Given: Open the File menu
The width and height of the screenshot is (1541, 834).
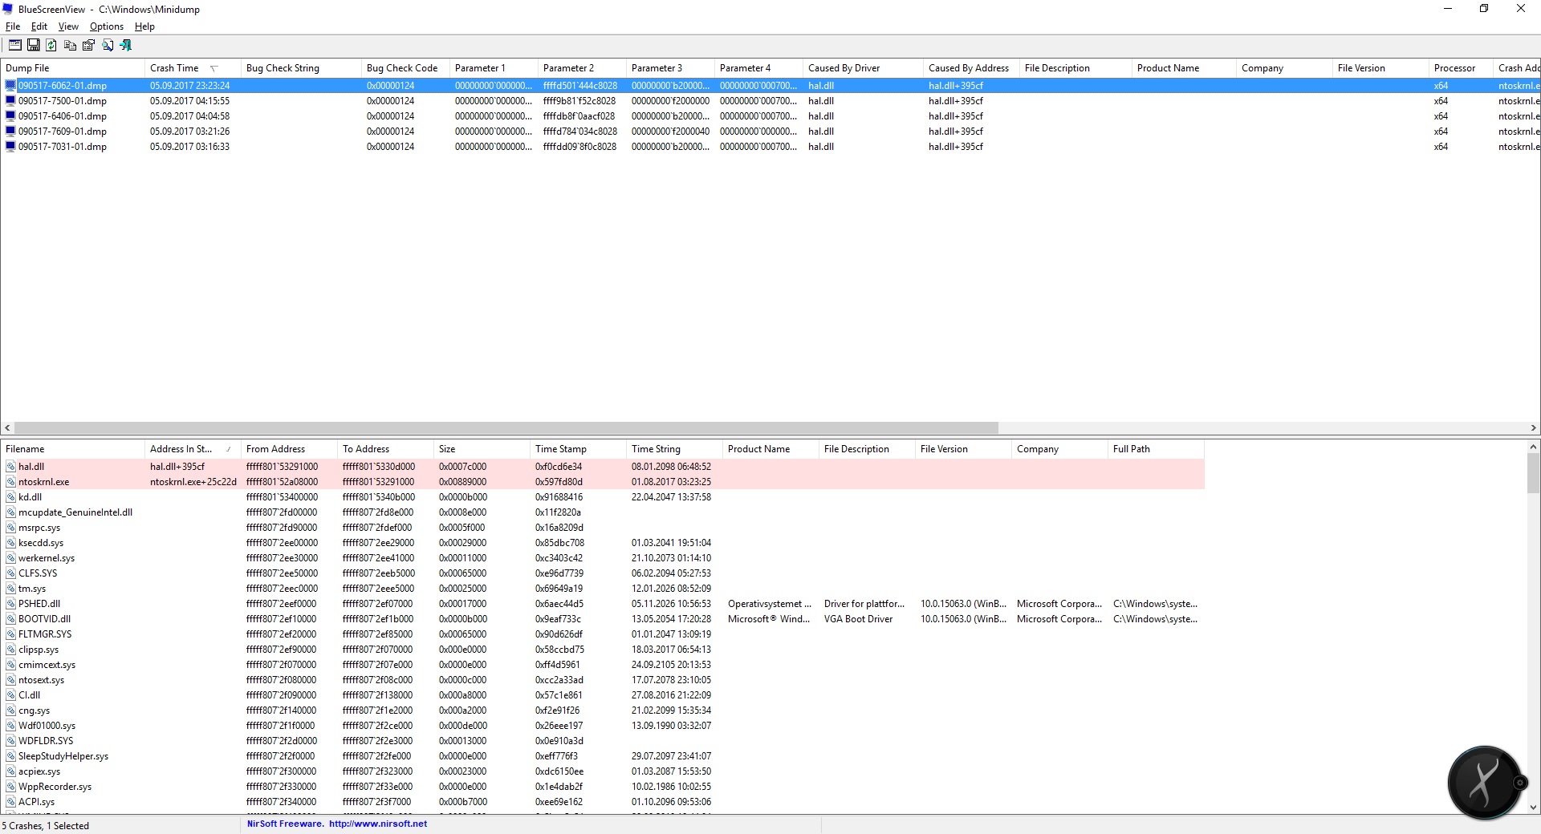Looking at the screenshot, I should pyautogui.click(x=13, y=26).
